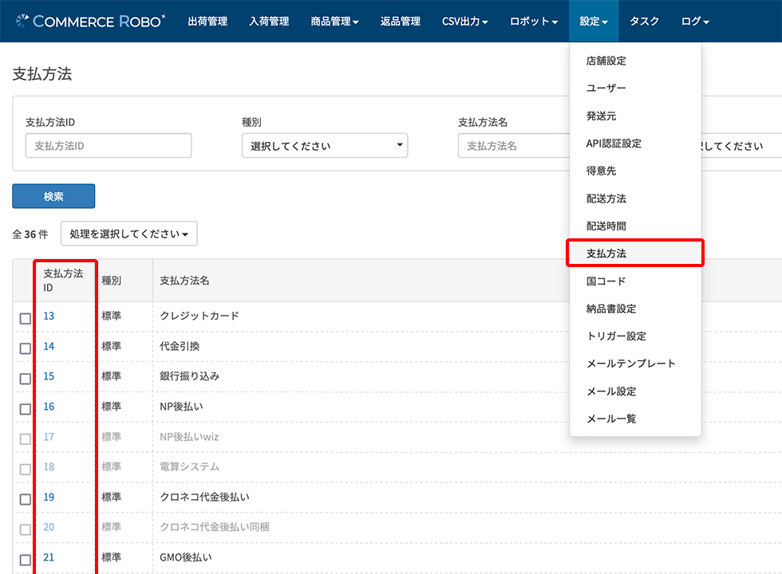Open payment method ID 13 link
Viewport: 782px width, 574px height.
[x=49, y=316]
